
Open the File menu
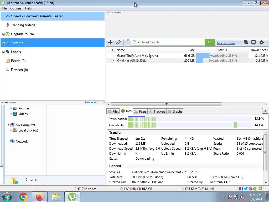4,8
